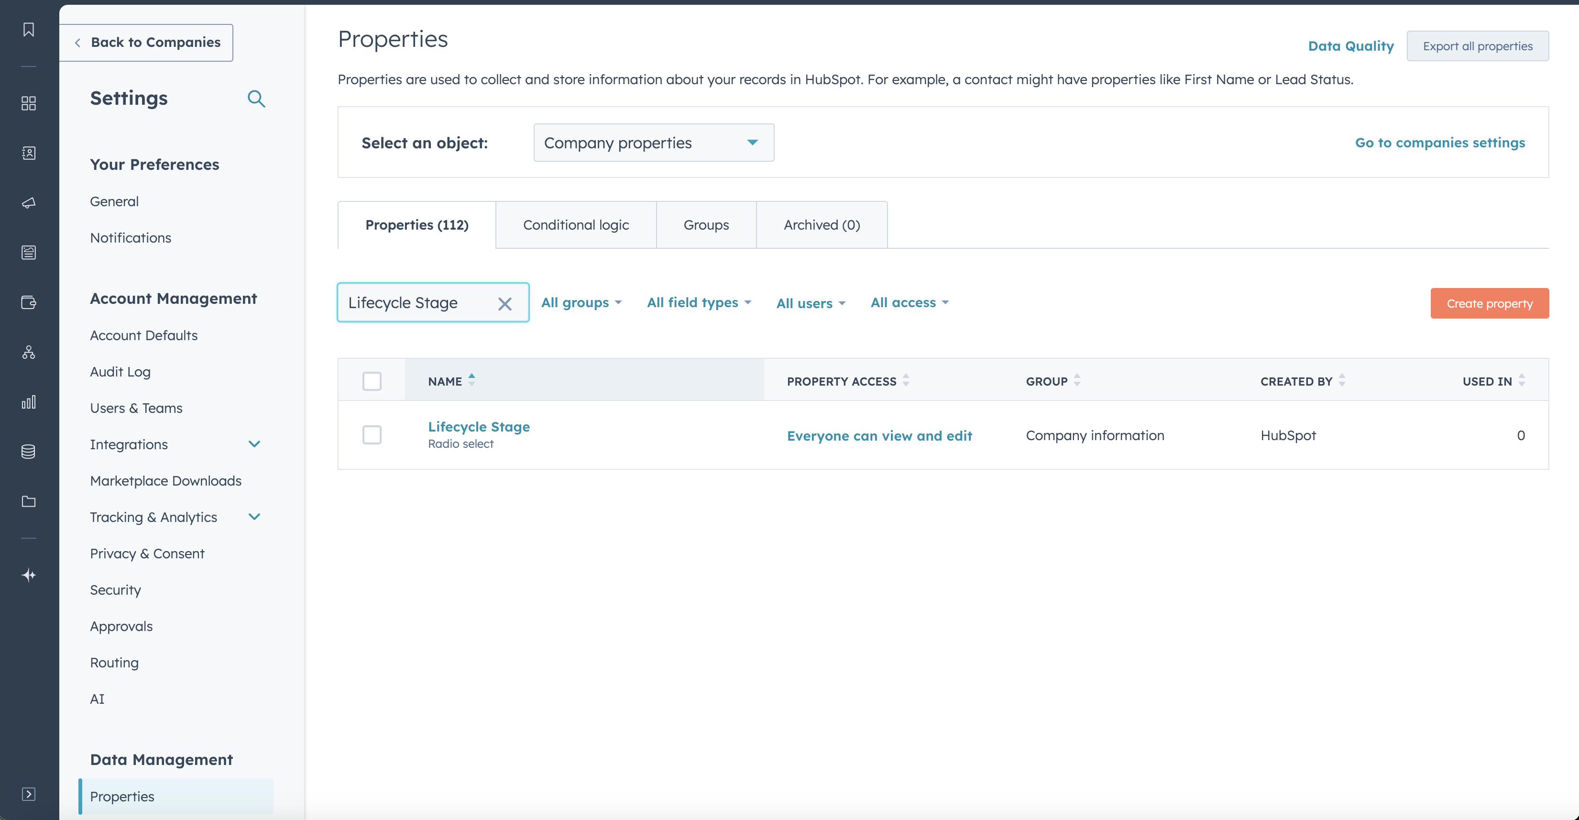Check the select-all properties checkbox

tap(372, 381)
